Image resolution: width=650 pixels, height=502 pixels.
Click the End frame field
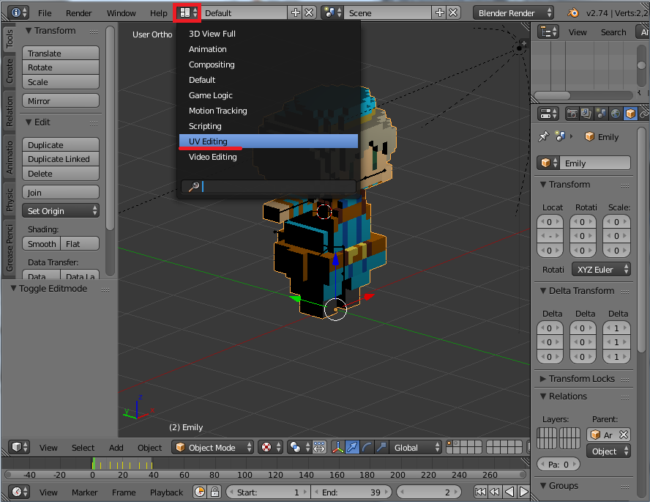(x=351, y=492)
